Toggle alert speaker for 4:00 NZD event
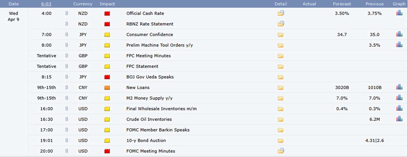This screenshot has height=157, width=408. click(x=67, y=13)
